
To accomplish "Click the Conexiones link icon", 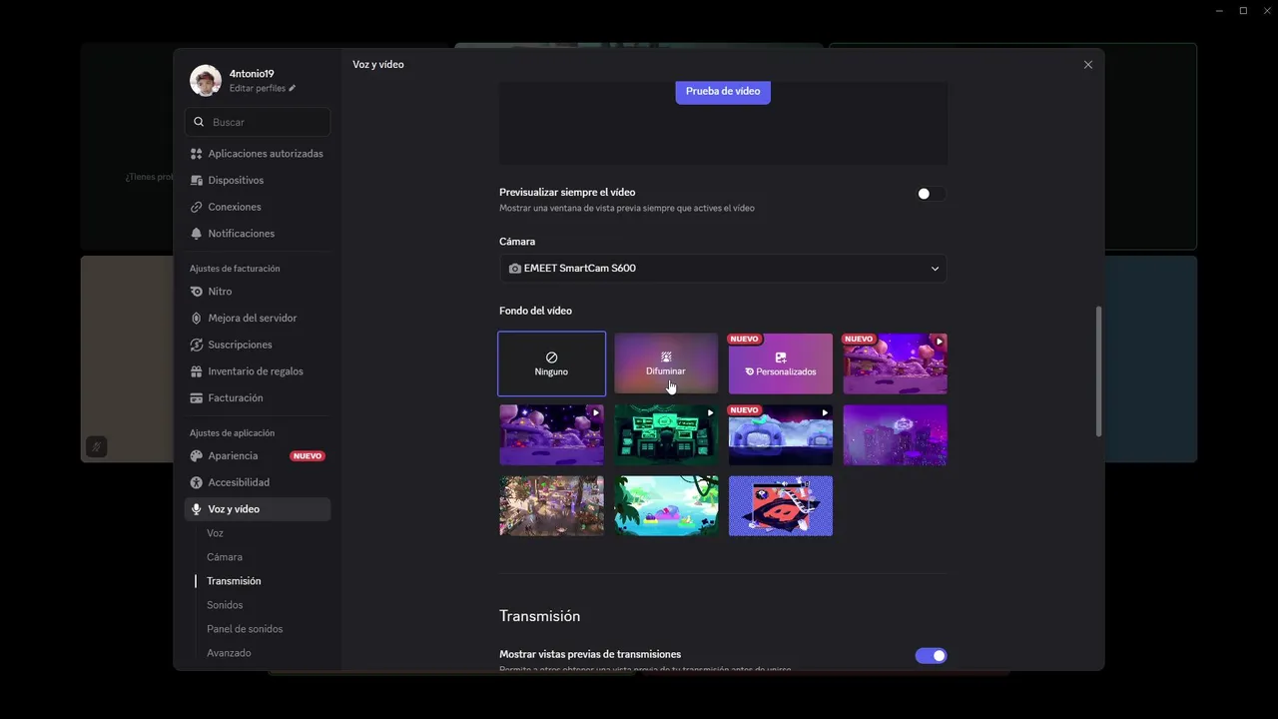I will coord(197,207).
